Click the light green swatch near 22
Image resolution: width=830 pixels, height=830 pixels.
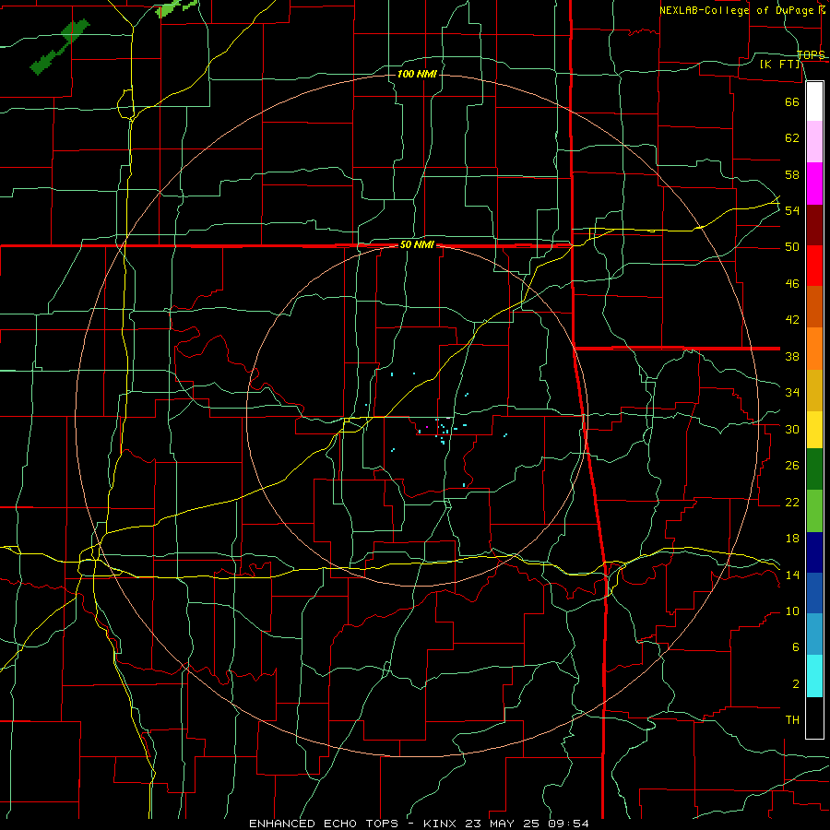(814, 511)
